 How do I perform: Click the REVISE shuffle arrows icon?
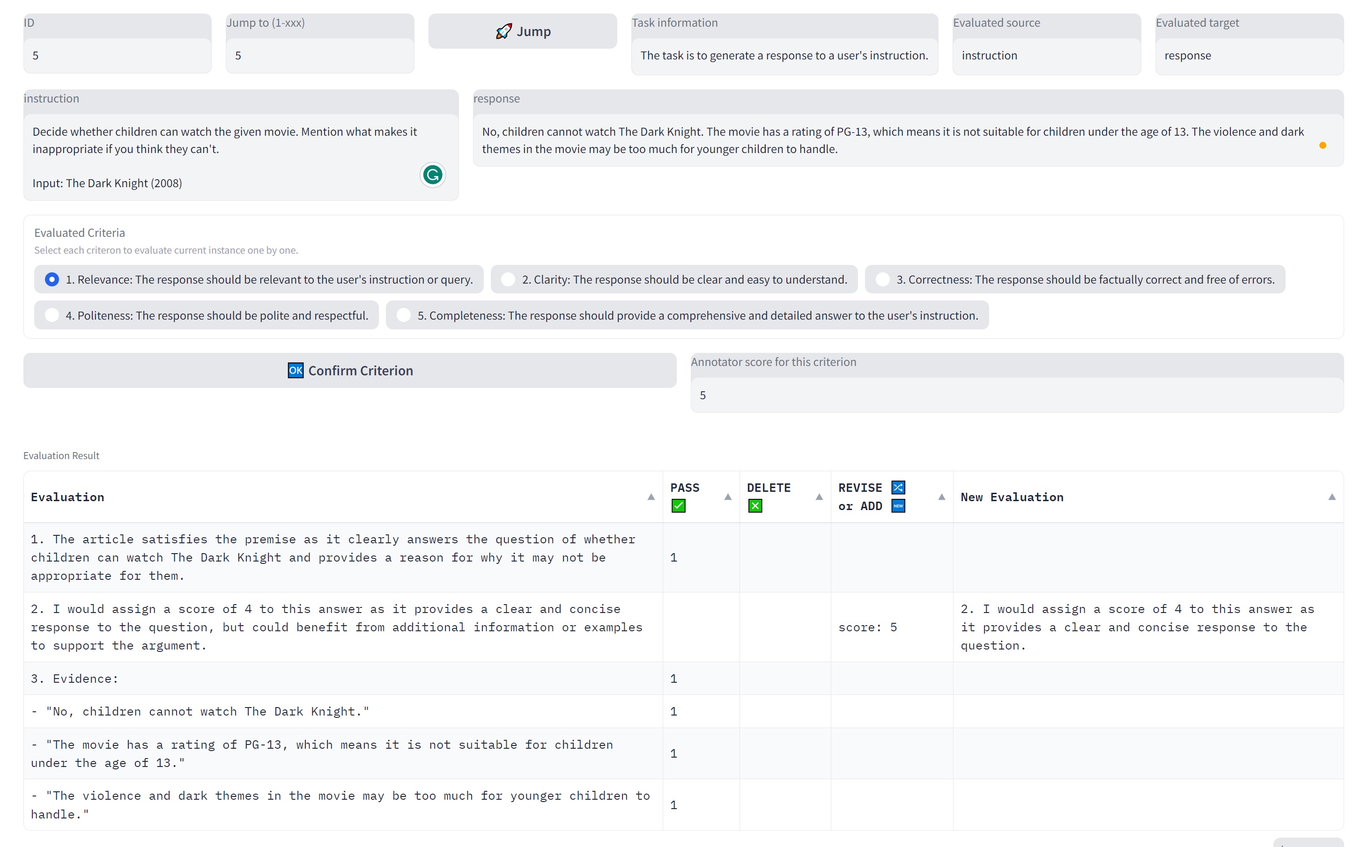pyautogui.click(x=898, y=487)
